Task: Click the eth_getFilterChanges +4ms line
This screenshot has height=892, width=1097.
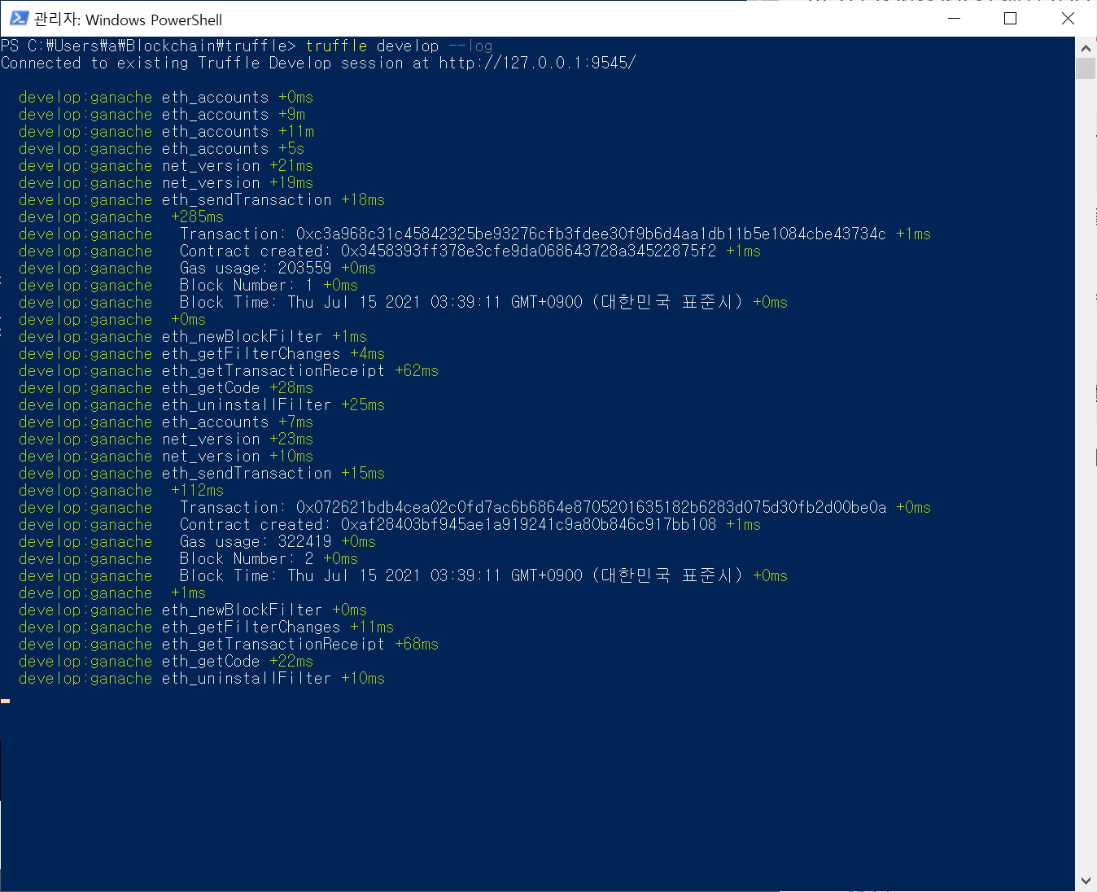Action: click(x=202, y=353)
